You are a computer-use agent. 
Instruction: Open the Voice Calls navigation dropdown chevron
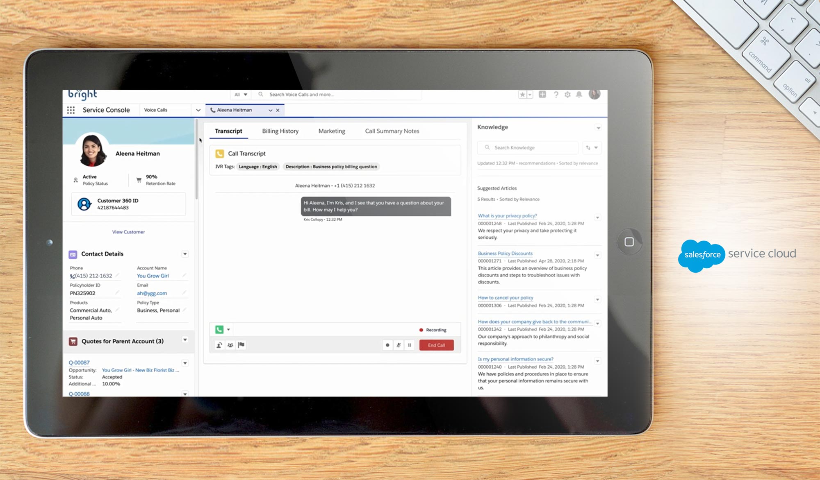(198, 110)
